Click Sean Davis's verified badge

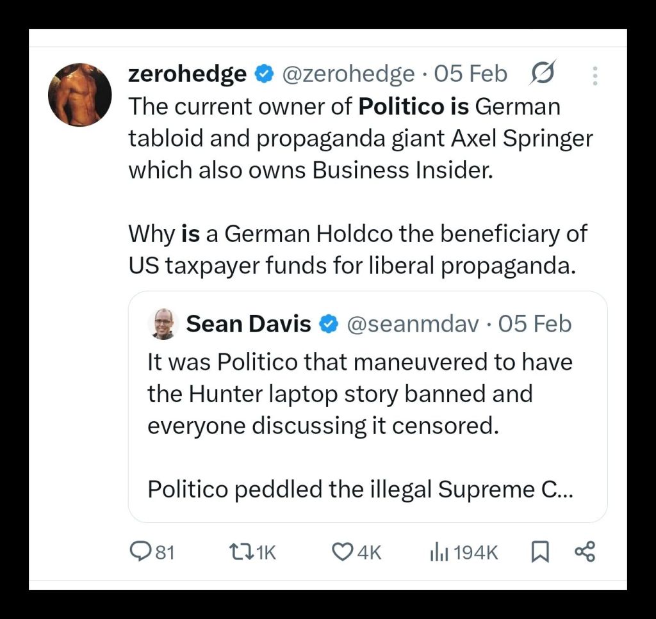point(329,325)
